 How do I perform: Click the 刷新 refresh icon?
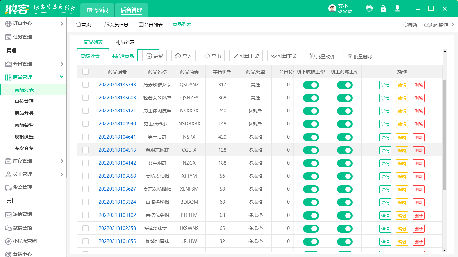405,25
